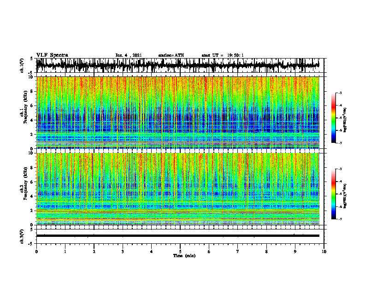365x282 pixels.
Task: Click the "ch.1 Frequency (kHz)" axis label
Action: pyautogui.click(x=24, y=107)
